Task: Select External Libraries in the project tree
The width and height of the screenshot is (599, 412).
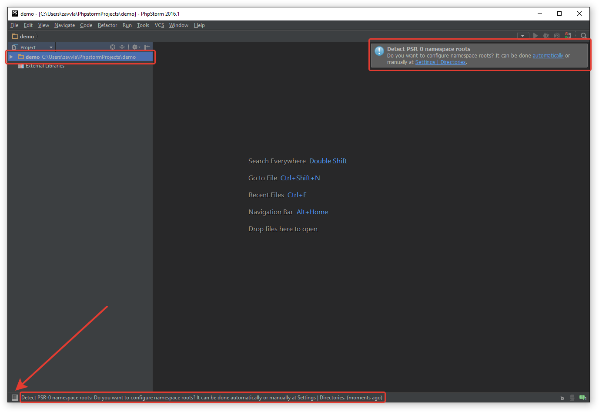Action: [41, 66]
